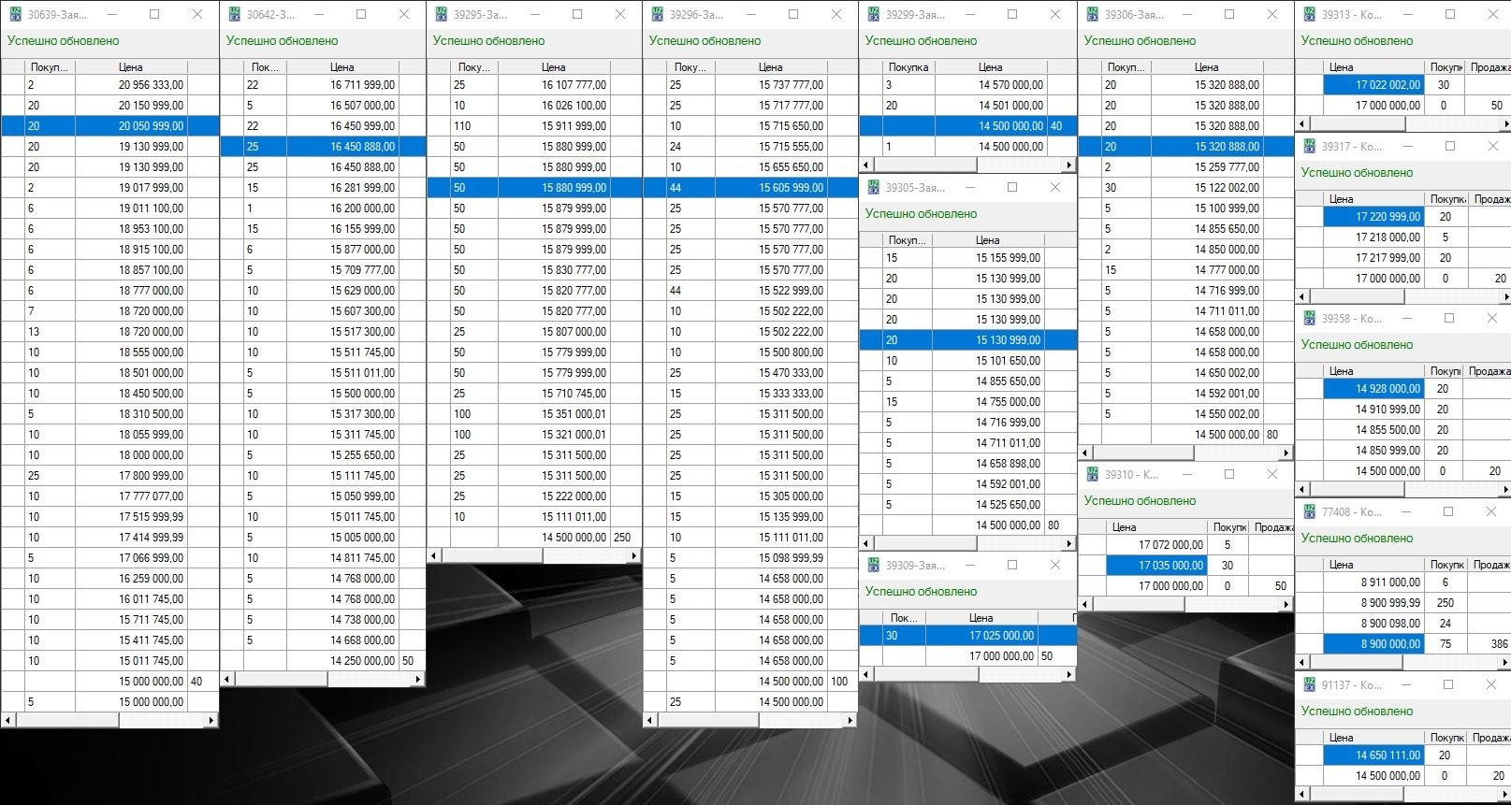Click the Продажа column header in window 39310
The image size is (1511, 805).
point(1272,527)
